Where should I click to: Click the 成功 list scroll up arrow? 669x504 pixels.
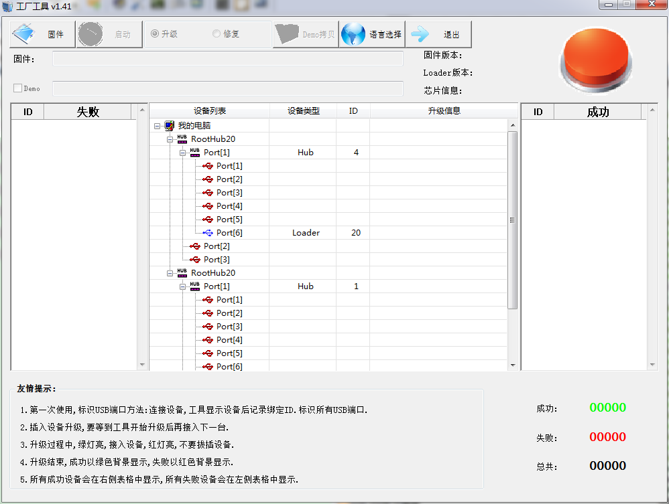click(652, 110)
